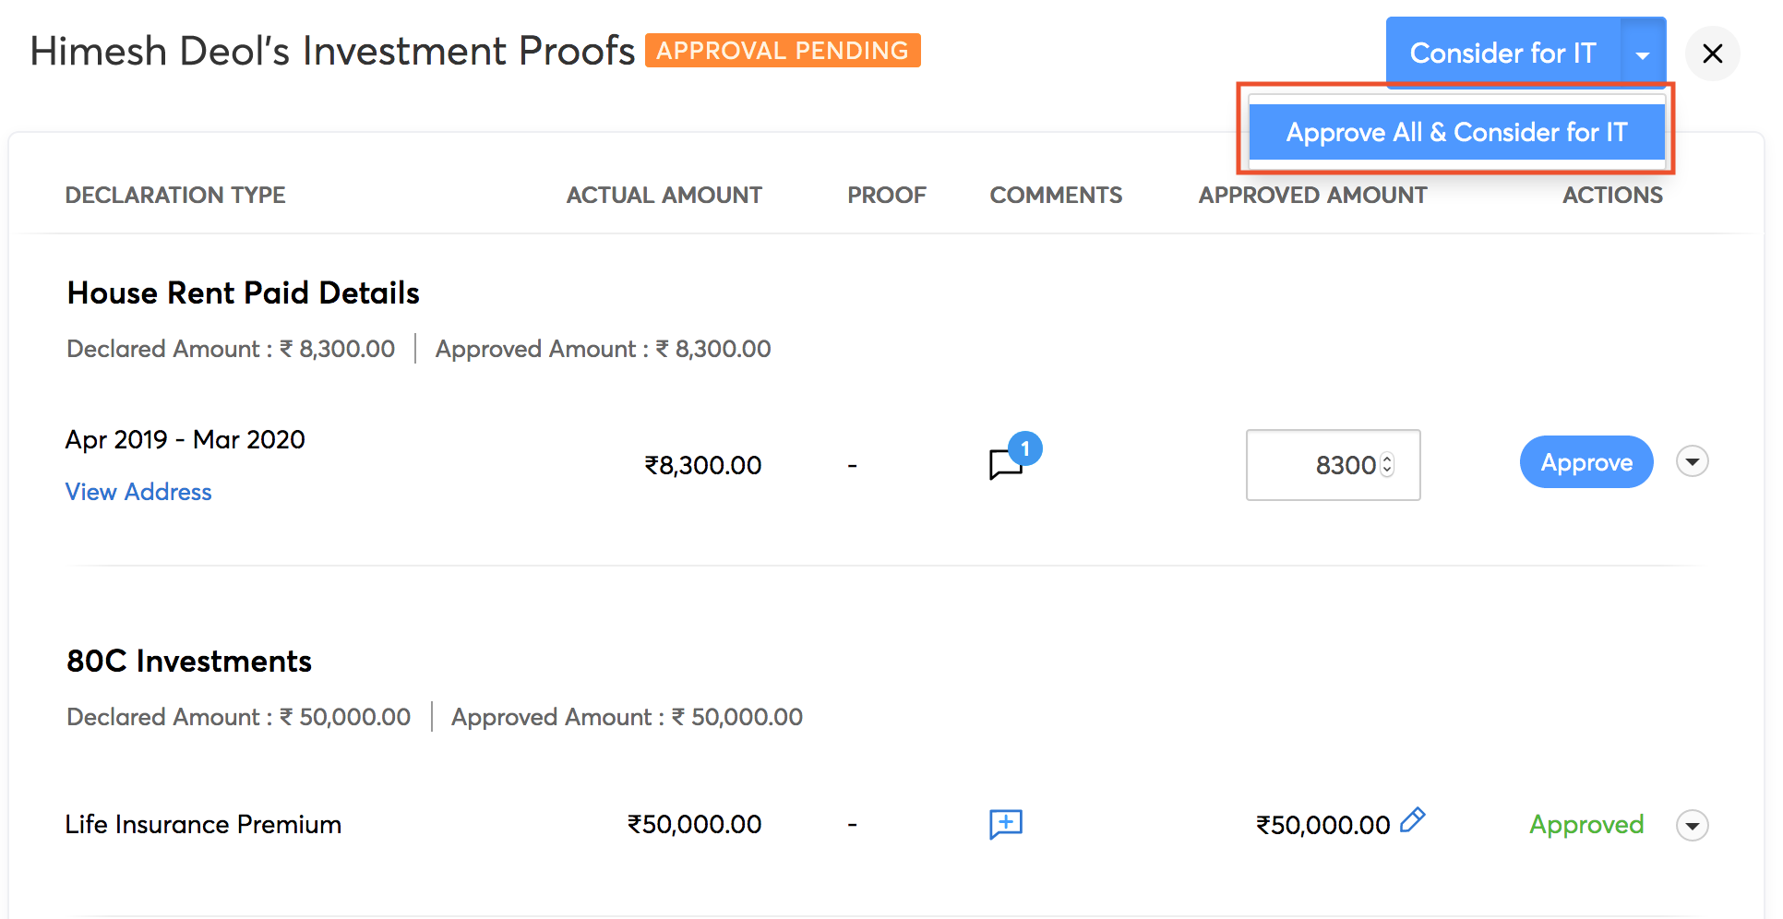Open the House Rent comment bubble
The image size is (1783, 919).
coord(1008,463)
